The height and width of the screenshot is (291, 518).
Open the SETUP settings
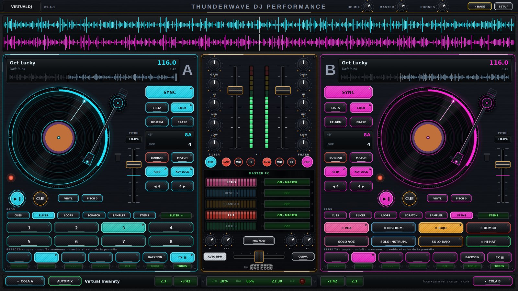pos(503,6)
